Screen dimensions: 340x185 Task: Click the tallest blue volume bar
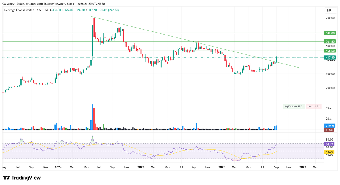click(93, 117)
